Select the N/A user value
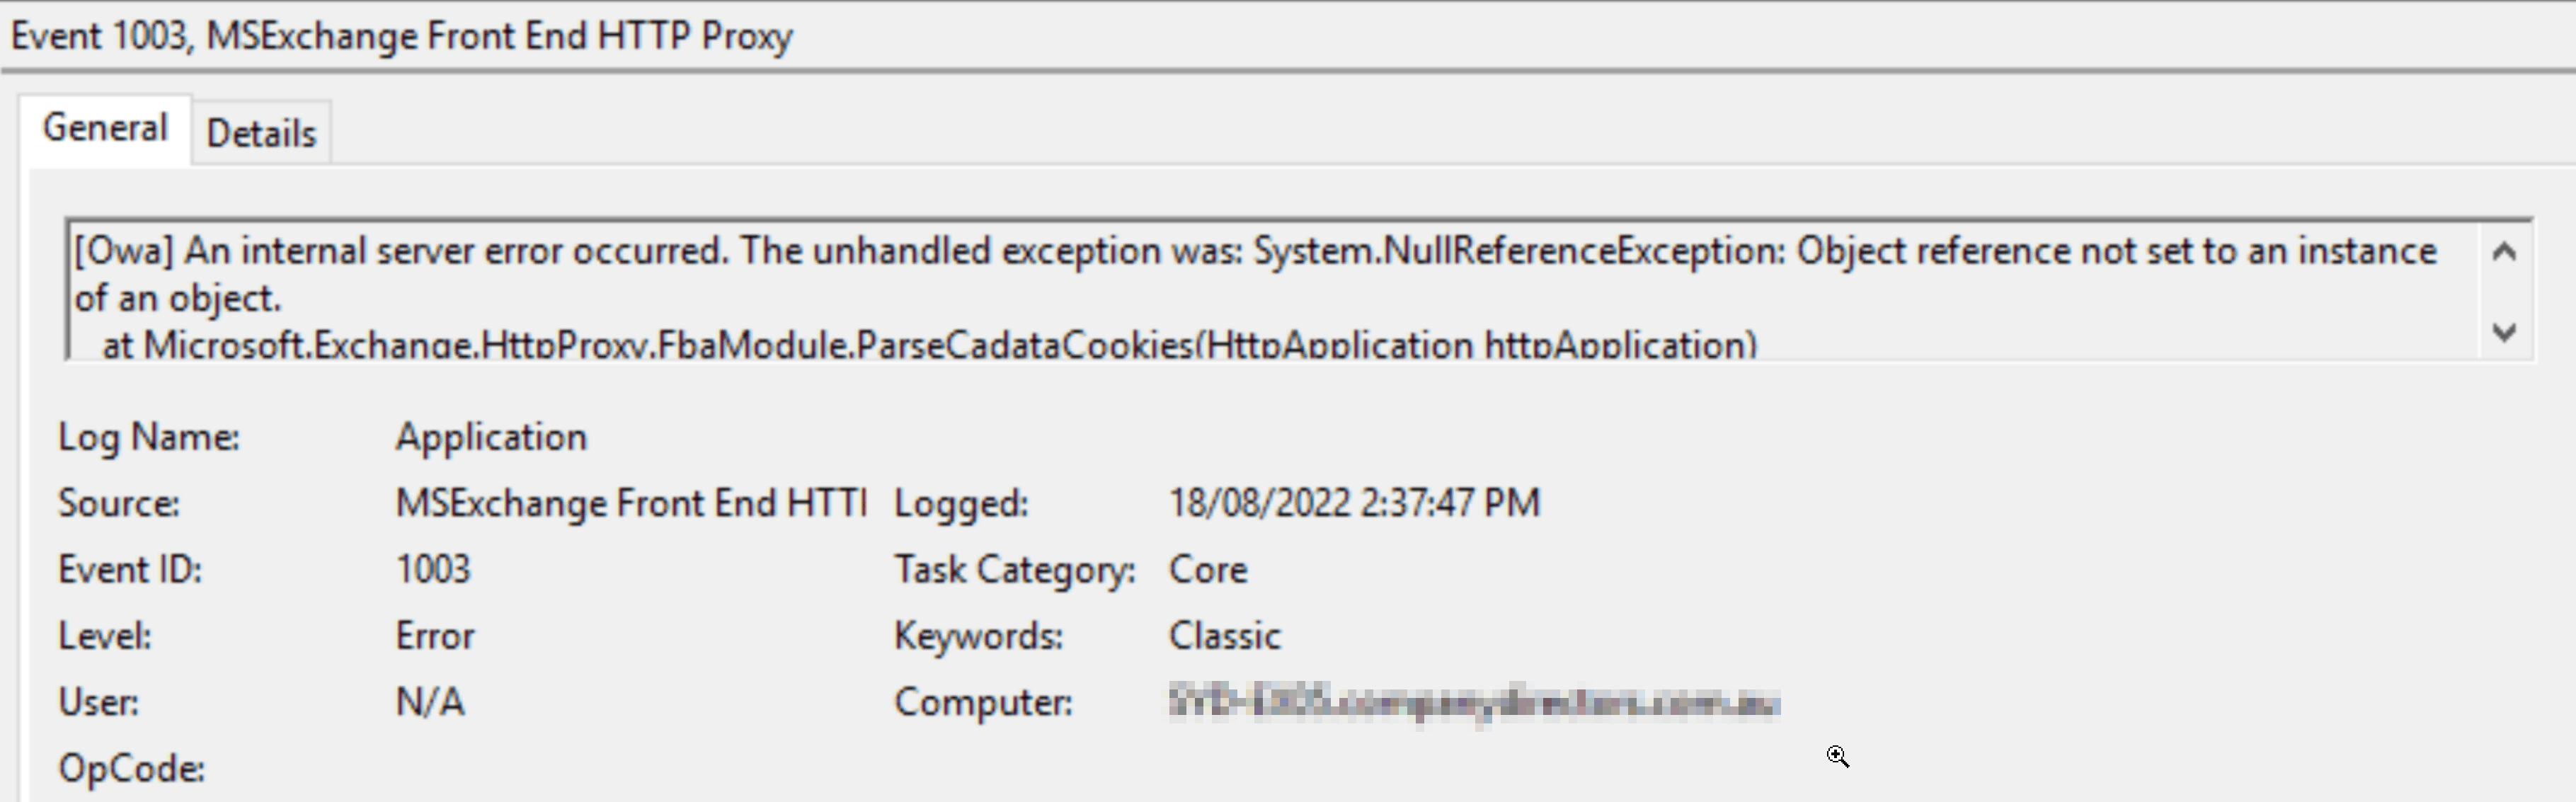The width and height of the screenshot is (2576, 802). (430, 702)
